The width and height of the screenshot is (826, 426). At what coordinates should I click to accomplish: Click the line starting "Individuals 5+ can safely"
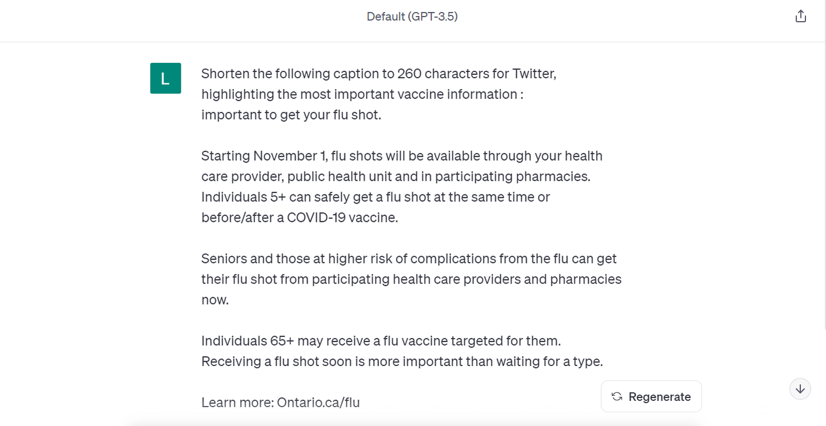376,197
